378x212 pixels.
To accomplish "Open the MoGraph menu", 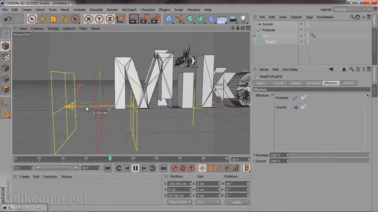I will [x=129, y=9].
